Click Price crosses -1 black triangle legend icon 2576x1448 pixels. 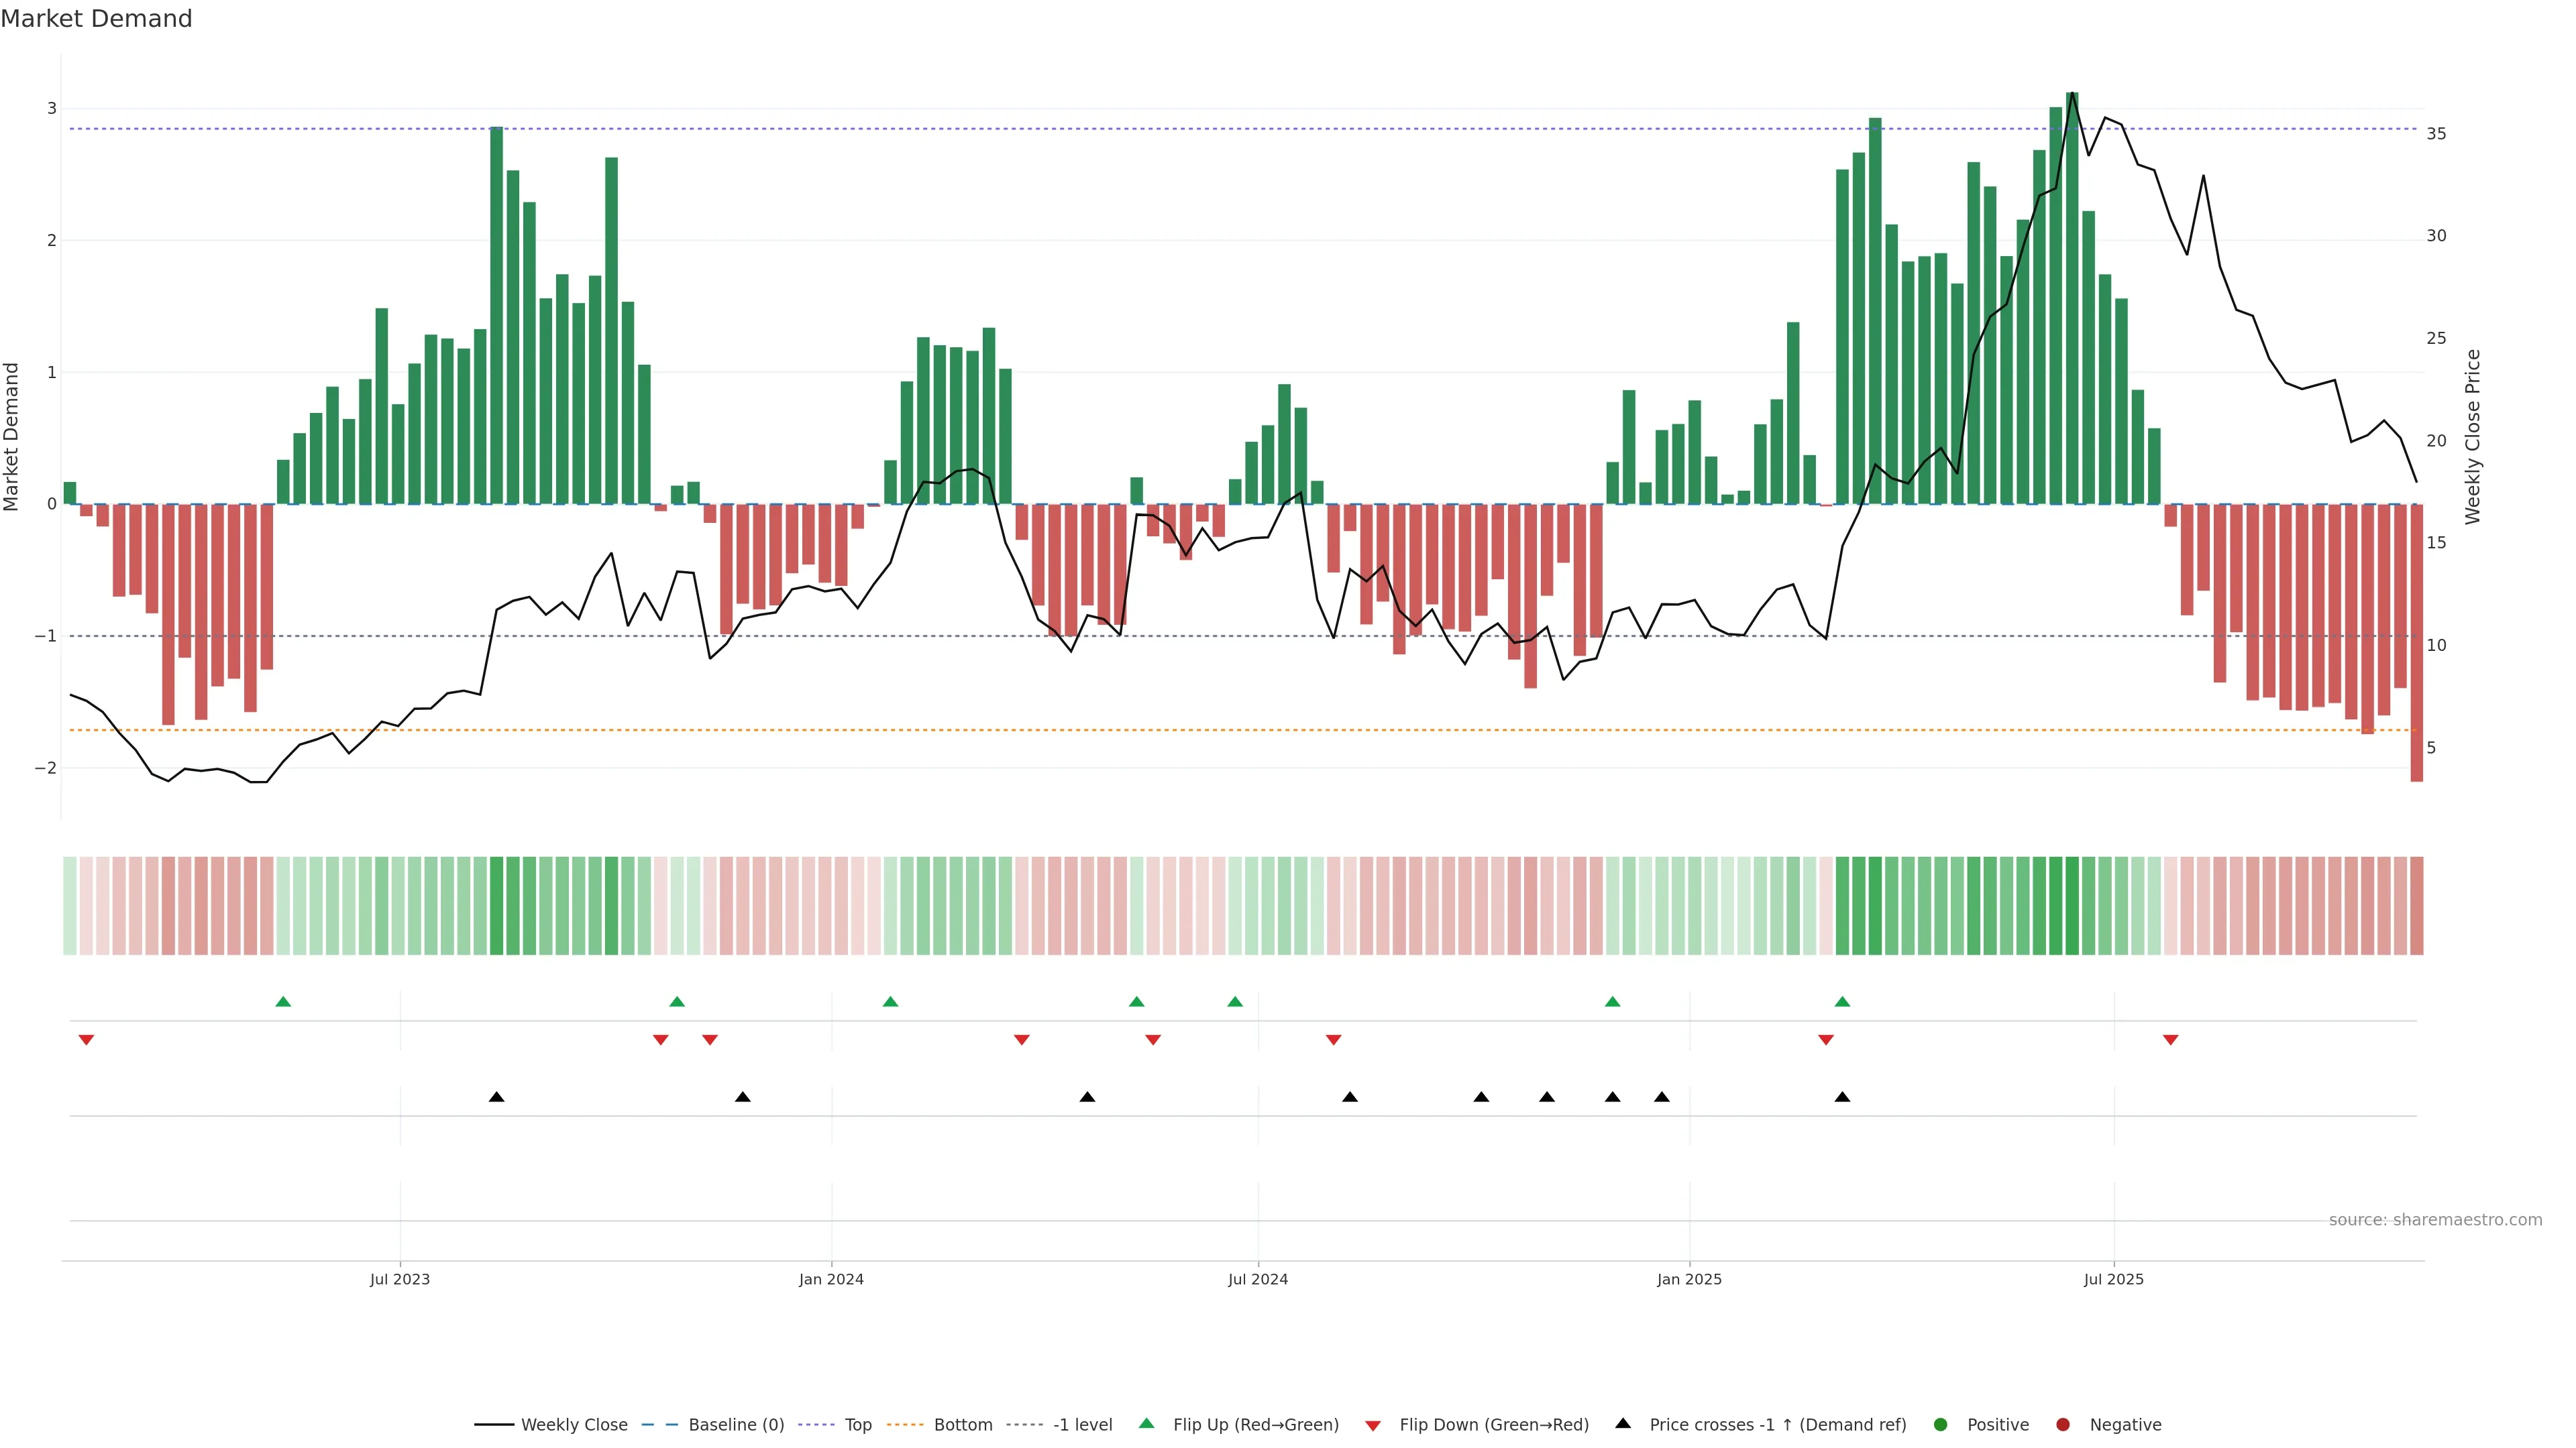(x=1623, y=1424)
